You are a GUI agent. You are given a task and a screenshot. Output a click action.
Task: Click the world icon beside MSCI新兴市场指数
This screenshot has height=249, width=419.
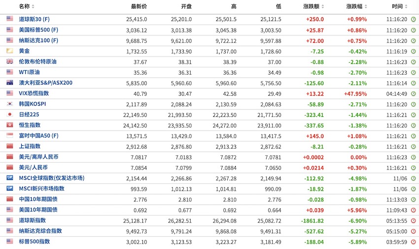pos(10,189)
